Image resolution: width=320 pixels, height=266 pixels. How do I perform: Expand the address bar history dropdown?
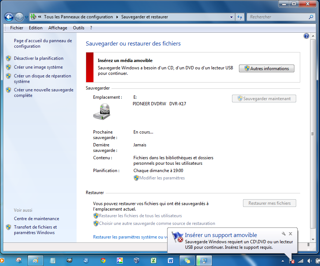[x=231, y=17]
